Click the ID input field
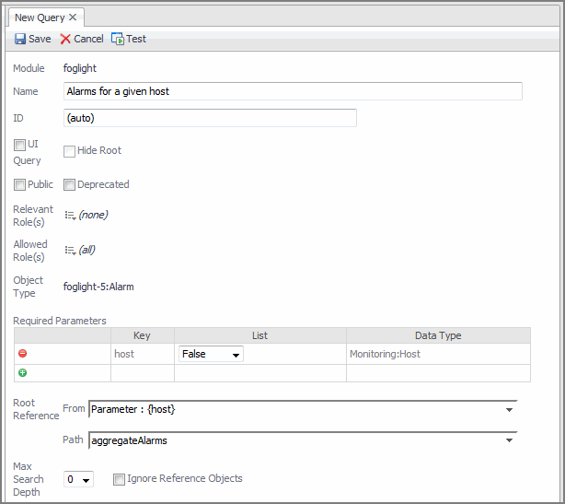Screen dimensions: 565x504 coord(210,118)
